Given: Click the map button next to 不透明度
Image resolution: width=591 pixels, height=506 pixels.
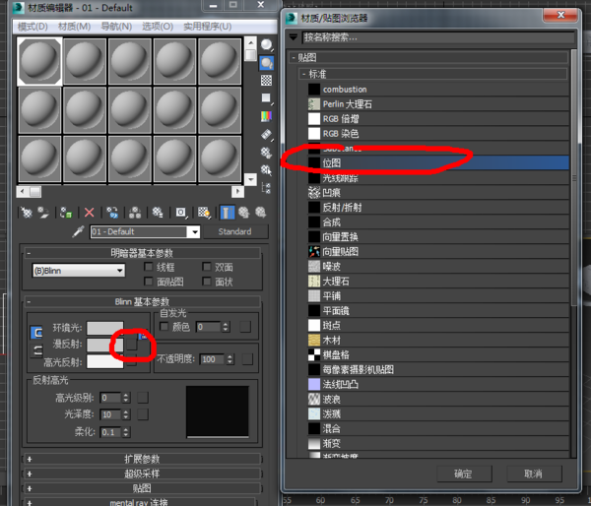Looking at the screenshot, I should tap(247, 359).
